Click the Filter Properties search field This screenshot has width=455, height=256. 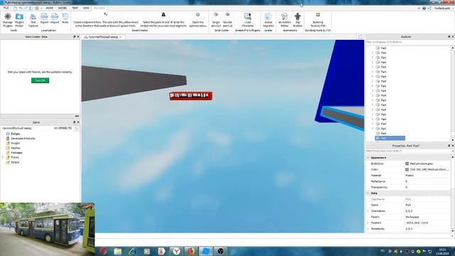click(x=408, y=151)
